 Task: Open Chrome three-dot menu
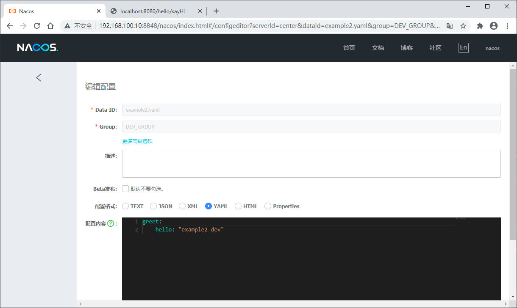tap(508, 26)
